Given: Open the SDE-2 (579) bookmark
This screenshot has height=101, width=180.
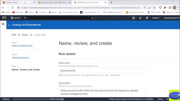Looking at the screenshot, I should (154, 12).
